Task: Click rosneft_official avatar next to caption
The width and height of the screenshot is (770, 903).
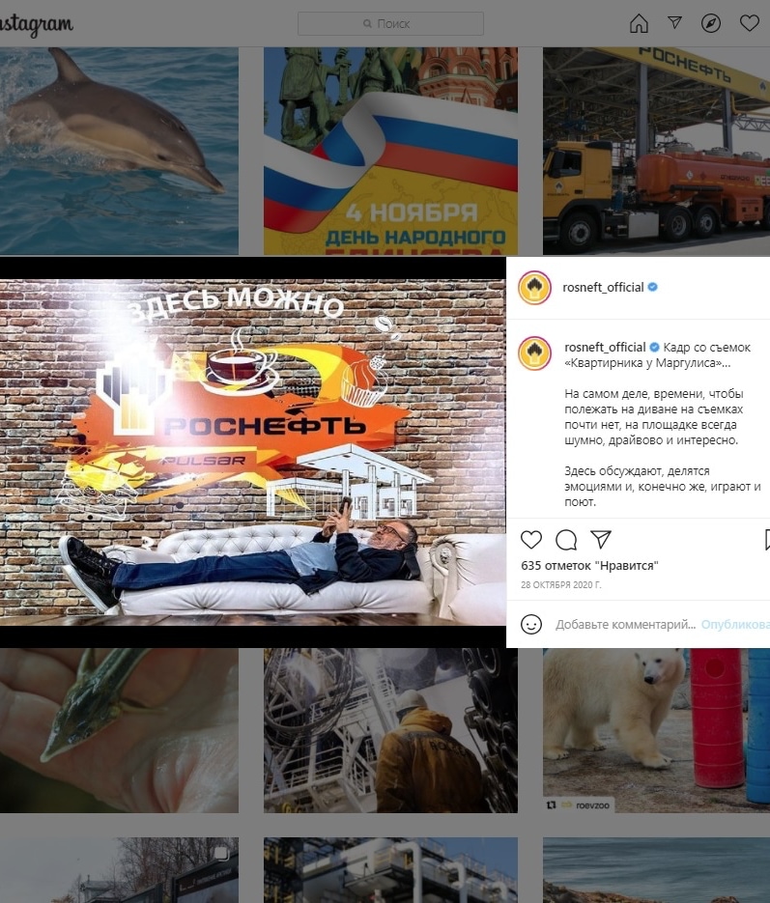Action: pos(534,353)
